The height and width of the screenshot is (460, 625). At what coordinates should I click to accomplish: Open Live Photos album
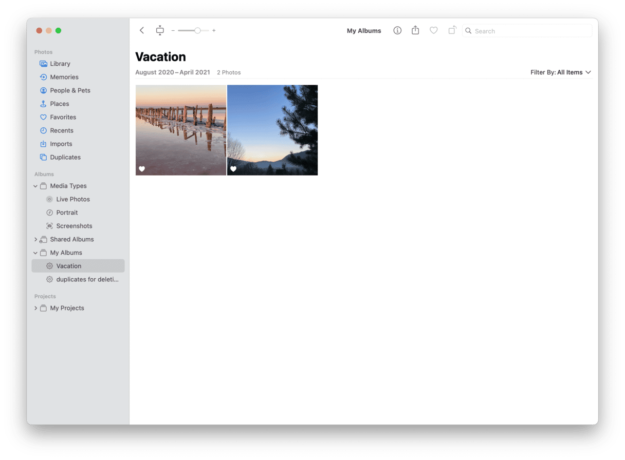[78, 199]
